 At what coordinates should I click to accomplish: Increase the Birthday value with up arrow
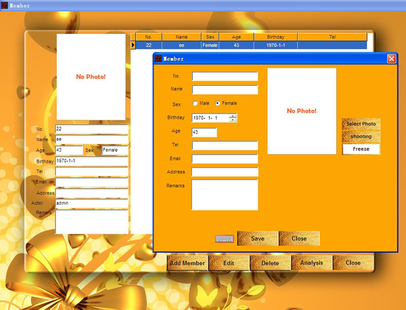(232, 116)
